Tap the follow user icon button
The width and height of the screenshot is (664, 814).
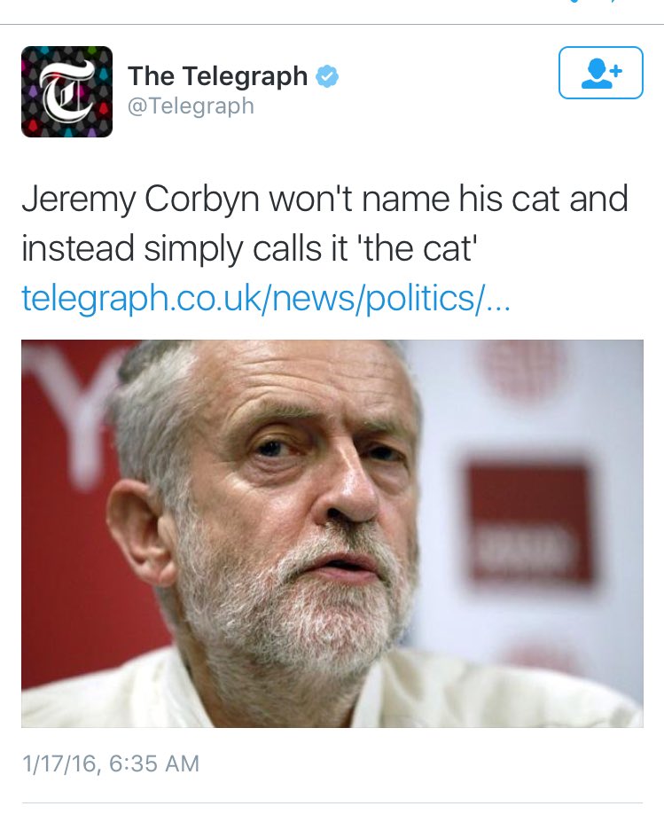[601, 73]
